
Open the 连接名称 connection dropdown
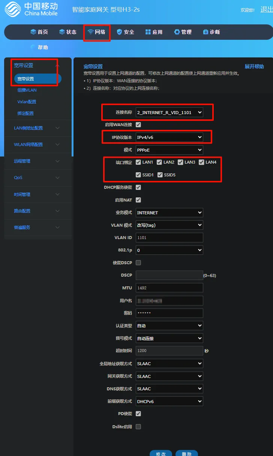169,112
